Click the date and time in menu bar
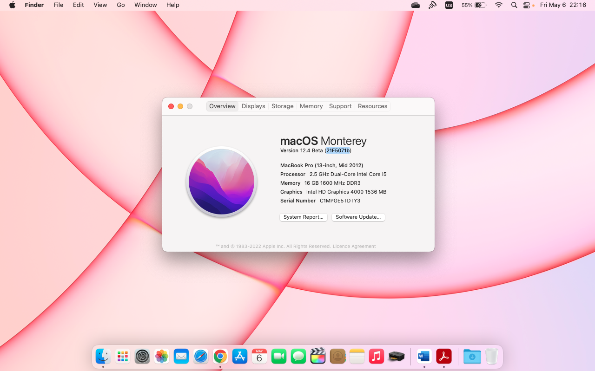 pyautogui.click(x=563, y=5)
